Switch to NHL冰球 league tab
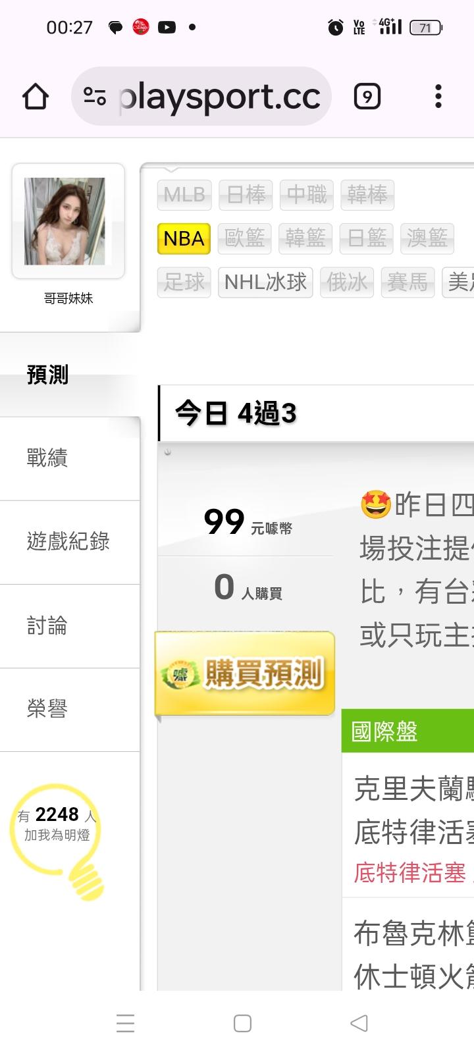Viewport: 474px width, 1056px height. pyautogui.click(x=265, y=282)
